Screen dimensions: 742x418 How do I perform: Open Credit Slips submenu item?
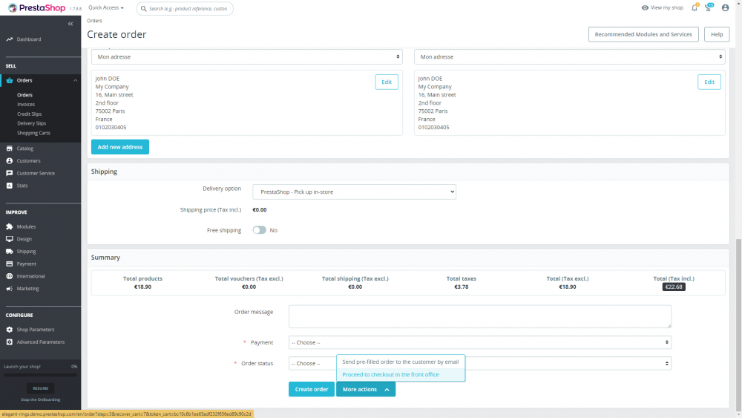coord(30,114)
